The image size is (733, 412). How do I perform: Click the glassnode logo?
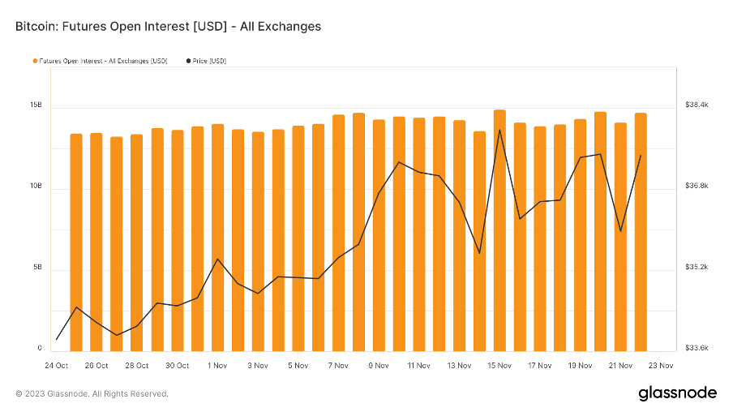pyautogui.click(x=677, y=393)
